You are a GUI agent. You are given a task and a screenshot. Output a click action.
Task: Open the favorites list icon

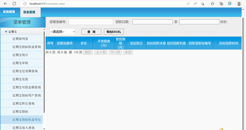tap(212, 4)
